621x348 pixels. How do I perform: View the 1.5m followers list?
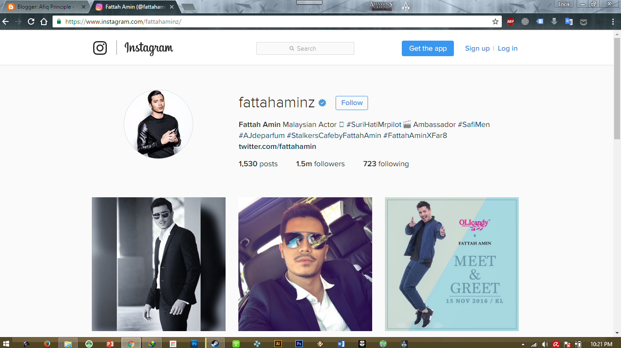[x=320, y=163]
